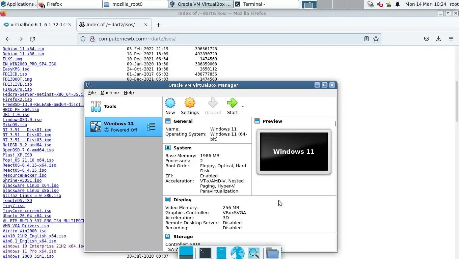The height and width of the screenshot is (259, 459).
Task: Open the Win10_21H2_English_x64.iso link
Action: (34, 236)
